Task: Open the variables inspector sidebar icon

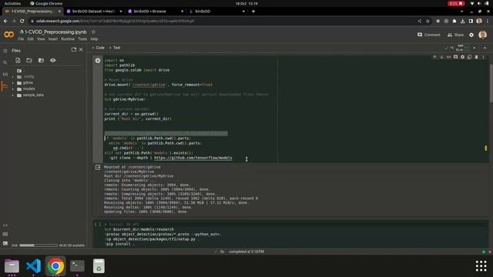Action: pos(5,75)
